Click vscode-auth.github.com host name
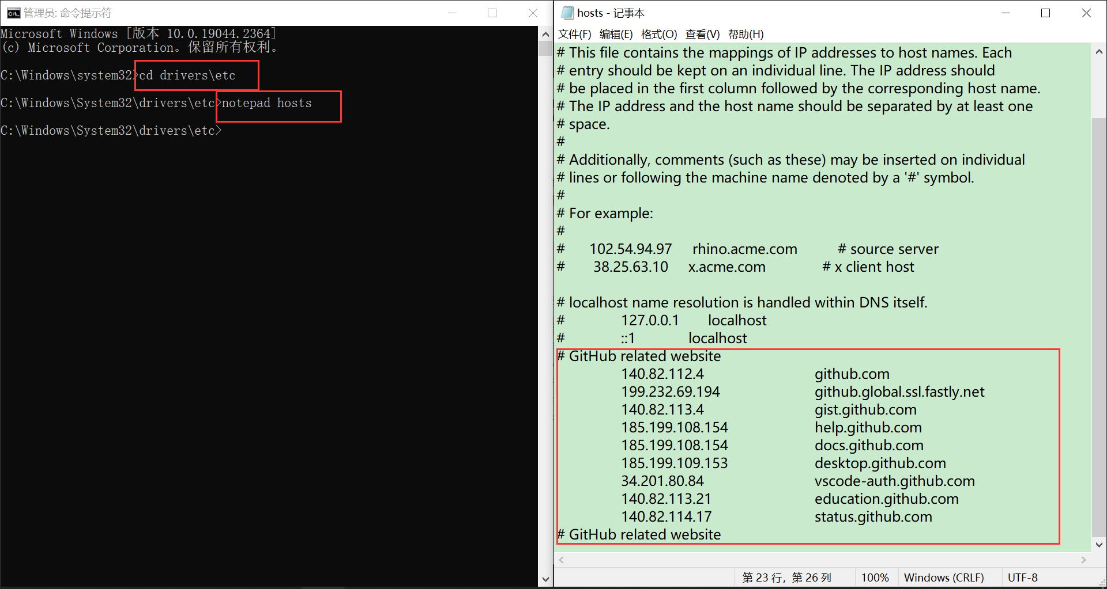Screen dimensions: 1107x589 895,481
